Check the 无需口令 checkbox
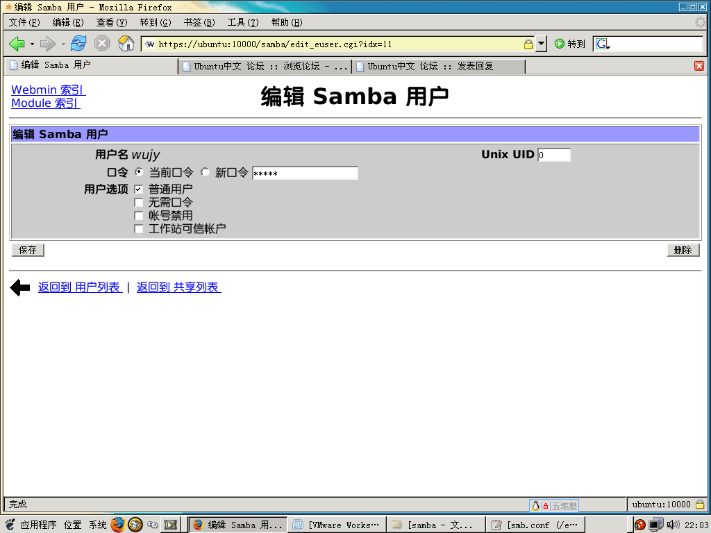 [x=139, y=203]
